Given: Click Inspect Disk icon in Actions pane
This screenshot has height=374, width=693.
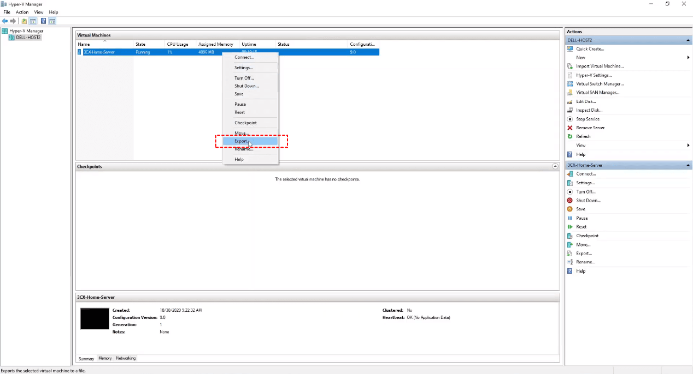Looking at the screenshot, I should click(570, 110).
